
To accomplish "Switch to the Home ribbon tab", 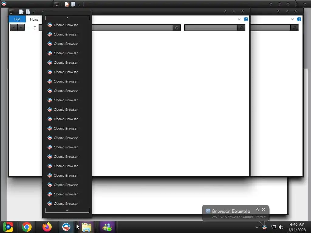I will tap(34, 19).
